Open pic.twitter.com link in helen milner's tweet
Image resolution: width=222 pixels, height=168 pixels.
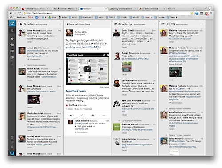coord(182,147)
